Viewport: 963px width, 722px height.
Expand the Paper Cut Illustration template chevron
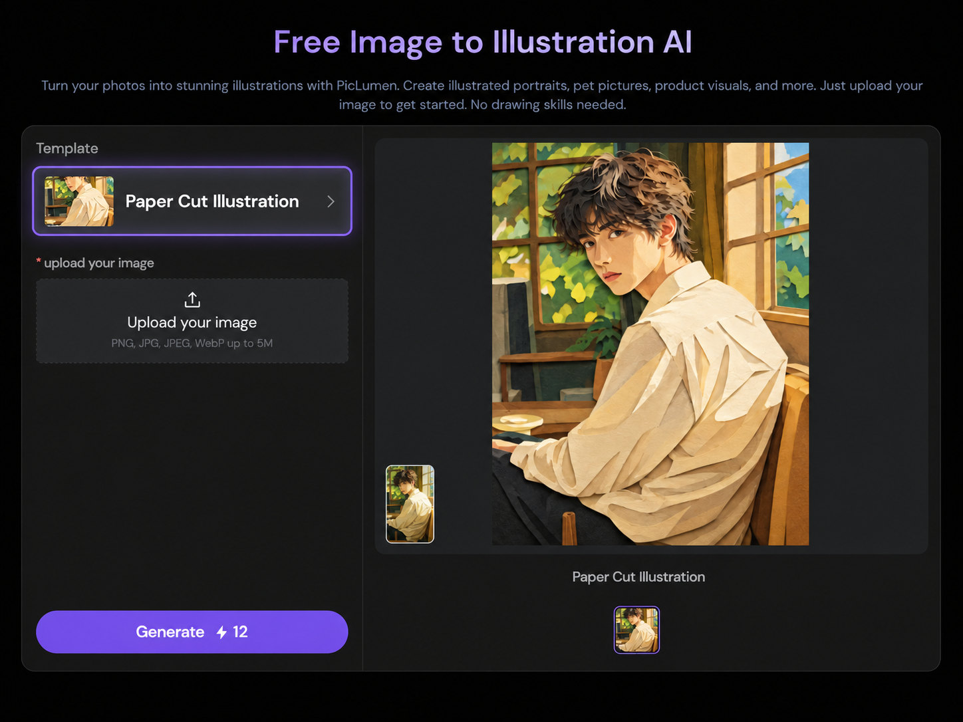[331, 201]
